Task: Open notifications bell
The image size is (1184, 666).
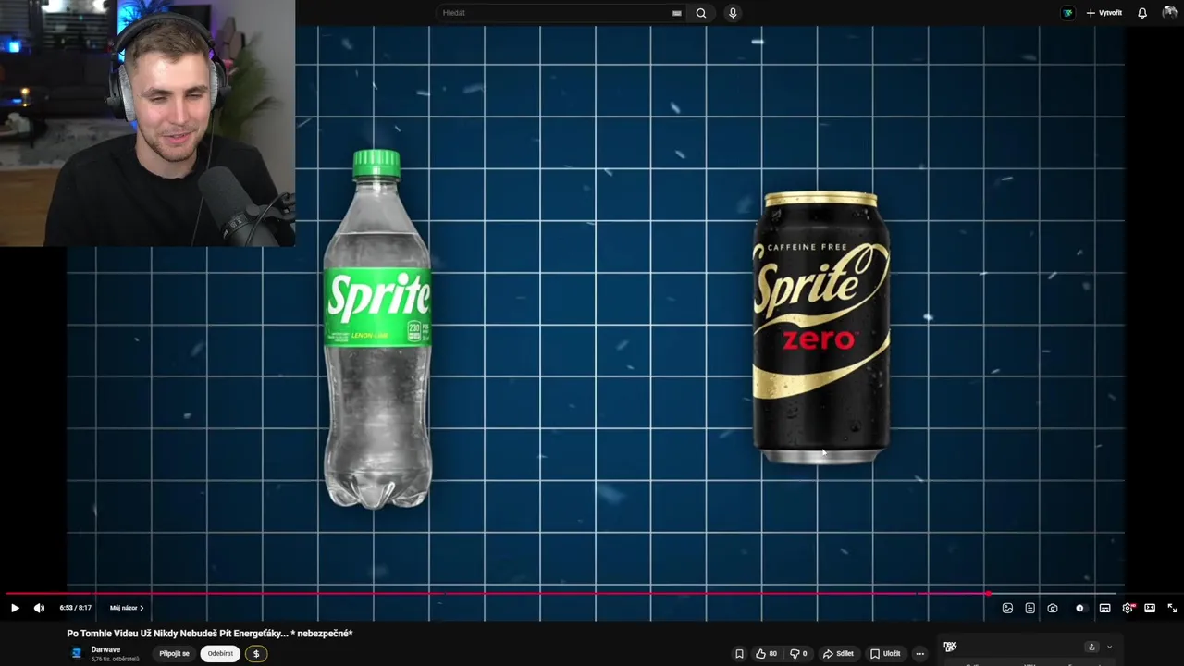Action: pyautogui.click(x=1142, y=13)
